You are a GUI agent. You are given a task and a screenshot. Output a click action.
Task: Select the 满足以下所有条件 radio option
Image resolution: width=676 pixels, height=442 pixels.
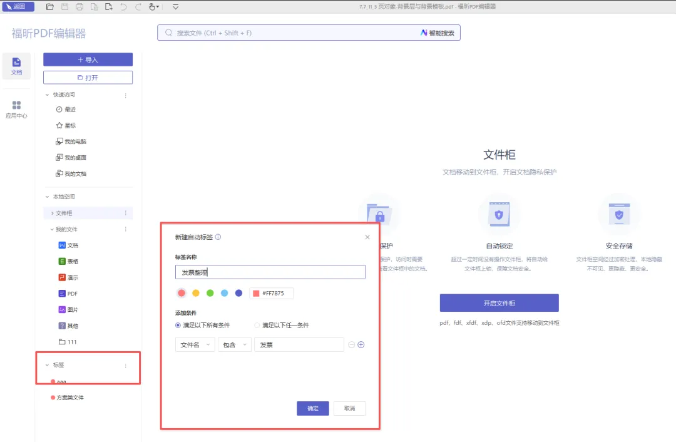pos(179,325)
